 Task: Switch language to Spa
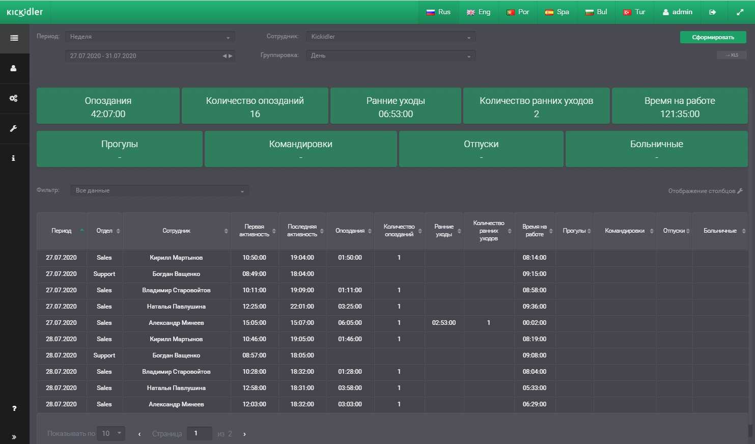click(557, 12)
